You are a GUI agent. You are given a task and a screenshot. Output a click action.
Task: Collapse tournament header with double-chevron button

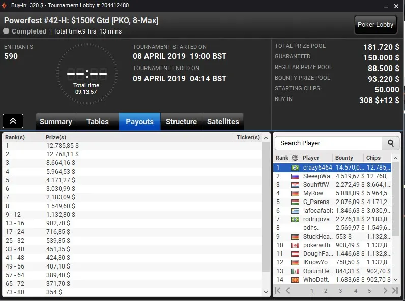point(13,121)
